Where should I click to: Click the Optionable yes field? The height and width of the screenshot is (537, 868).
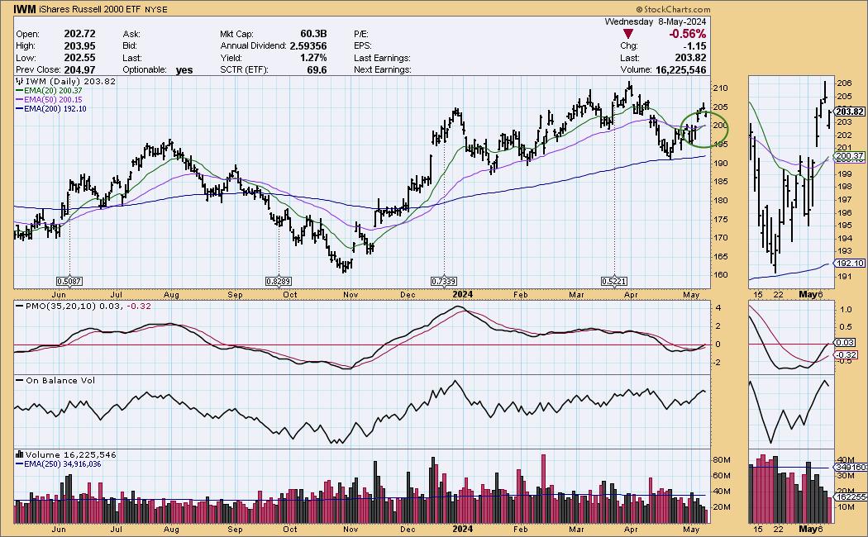click(x=184, y=70)
